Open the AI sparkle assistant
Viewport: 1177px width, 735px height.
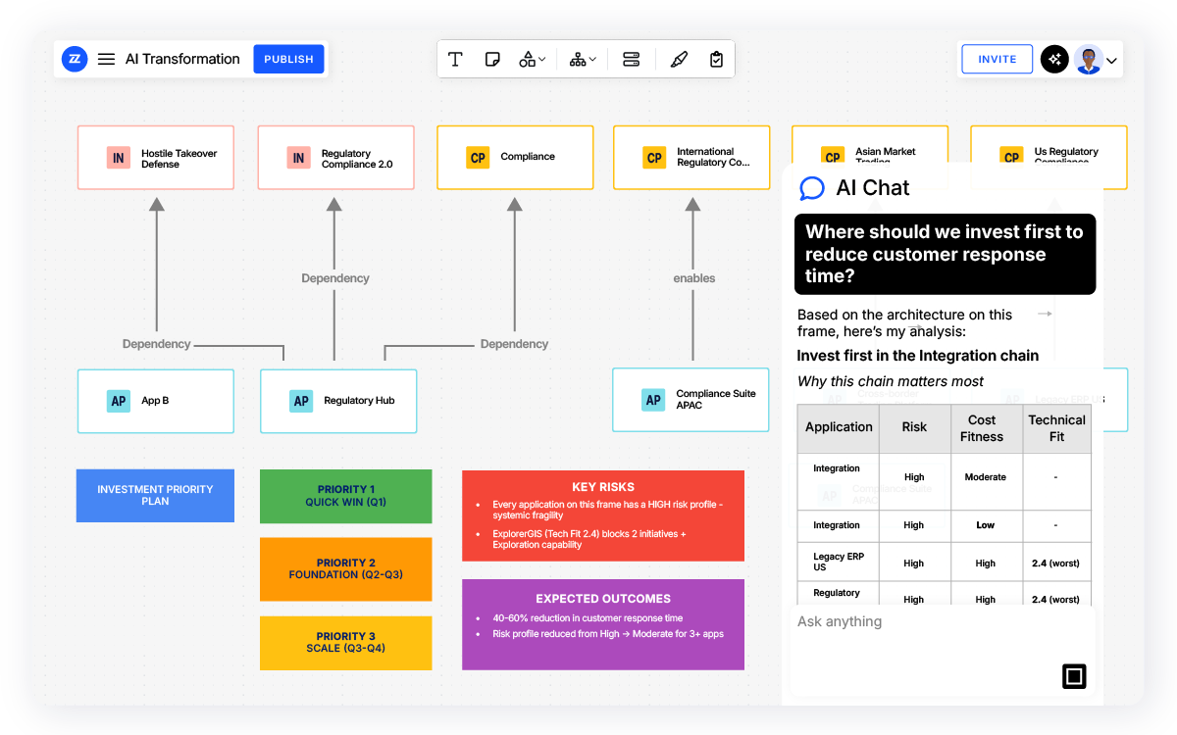tap(1054, 59)
